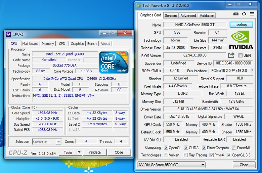The image size is (262, 173).
Task: Click the BIOS export share icon
Action: pos(231,55)
